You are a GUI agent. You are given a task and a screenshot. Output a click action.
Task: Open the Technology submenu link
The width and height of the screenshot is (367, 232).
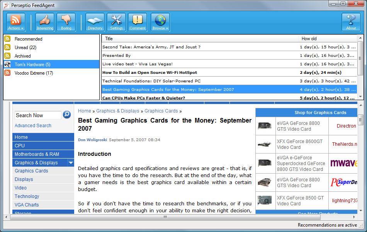point(27,196)
